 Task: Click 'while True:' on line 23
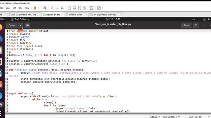click(41, 99)
